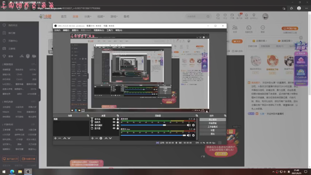Click 退出 button in OBS controls

pos(213,134)
